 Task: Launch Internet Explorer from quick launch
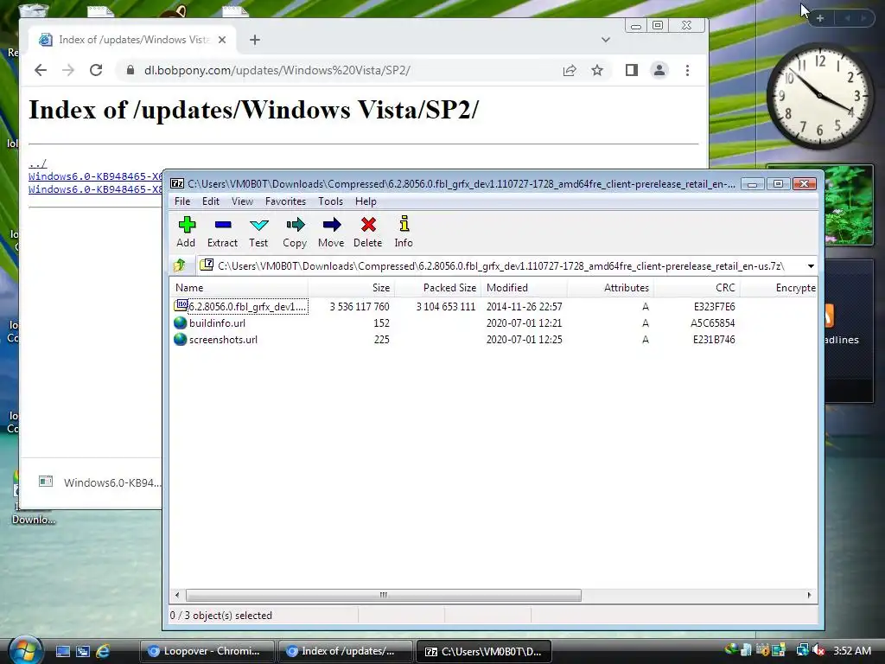tap(104, 651)
